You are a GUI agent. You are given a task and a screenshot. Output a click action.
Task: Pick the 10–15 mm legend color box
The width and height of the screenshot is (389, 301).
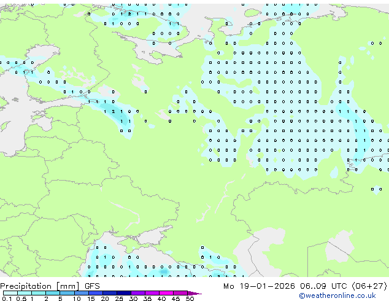[x=82, y=293]
